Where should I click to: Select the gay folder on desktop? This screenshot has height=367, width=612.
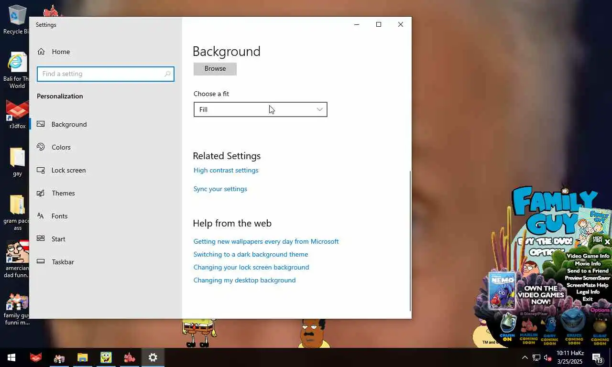tap(17, 162)
